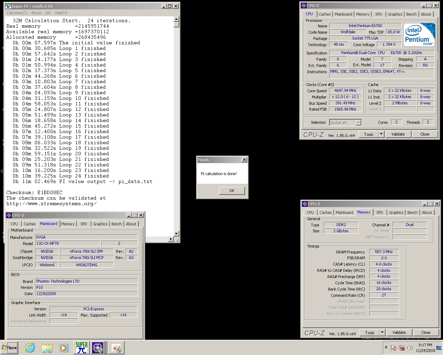Image resolution: width=443 pixels, height=355 pixels.
Task: Switch to CPU tab in Memory CPU-Z window
Action: coord(310,213)
